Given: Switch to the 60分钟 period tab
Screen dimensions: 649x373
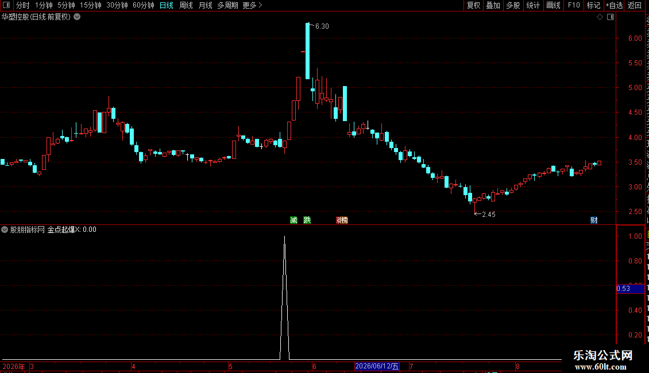Looking at the screenshot, I should tap(143, 5).
